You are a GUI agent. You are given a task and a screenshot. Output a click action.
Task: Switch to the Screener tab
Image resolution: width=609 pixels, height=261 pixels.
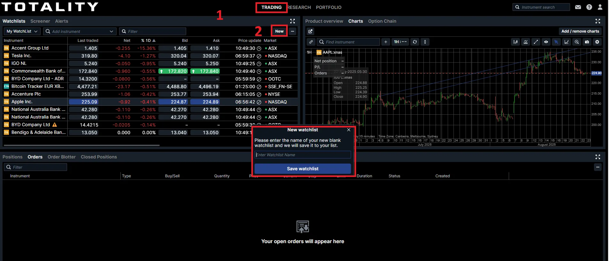40,21
